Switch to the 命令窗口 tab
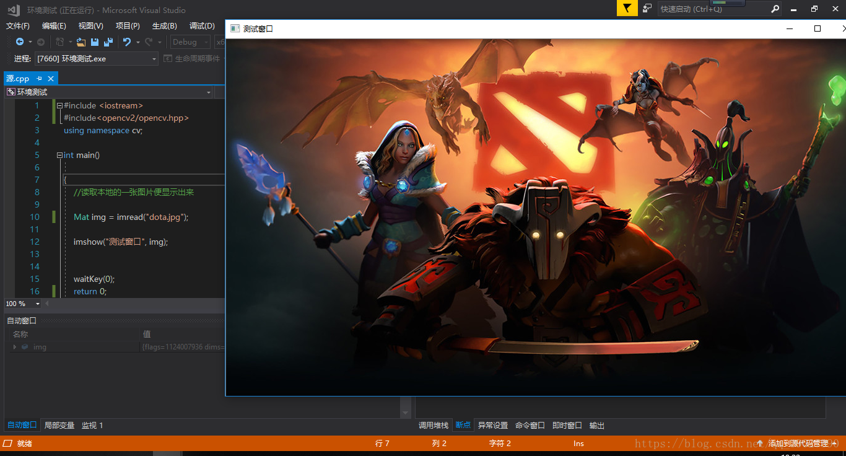This screenshot has height=456, width=846. pyautogui.click(x=530, y=425)
